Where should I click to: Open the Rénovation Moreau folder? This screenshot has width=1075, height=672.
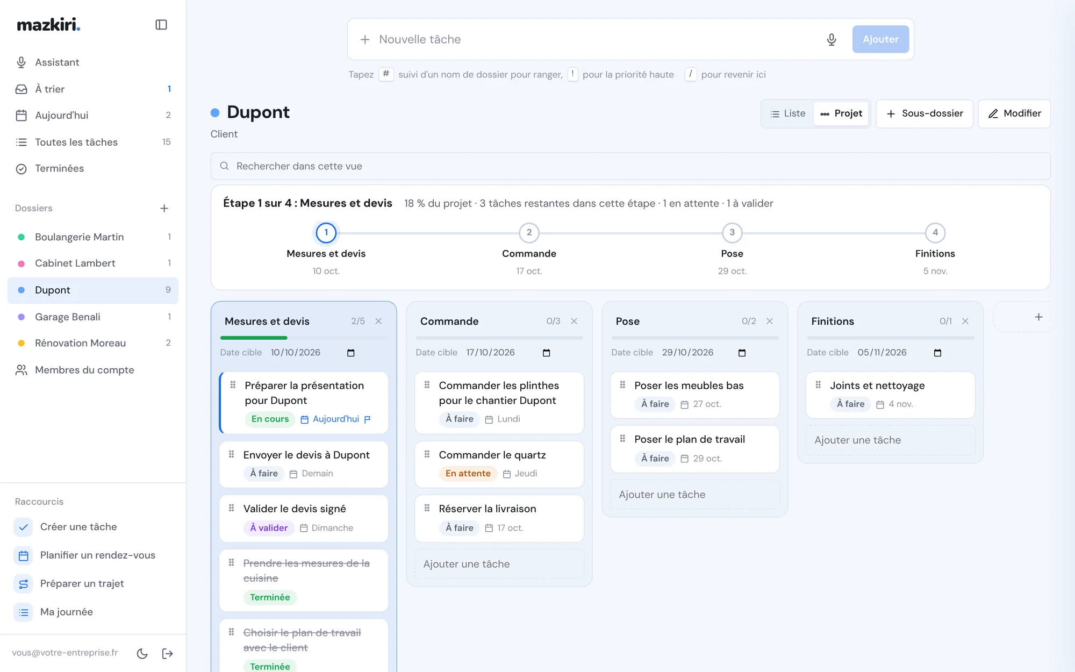coord(93,343)
